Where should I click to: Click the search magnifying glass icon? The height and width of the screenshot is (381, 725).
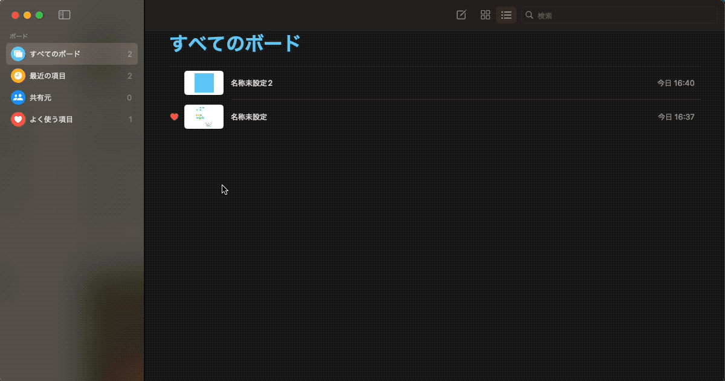click(x=529, y=15)
